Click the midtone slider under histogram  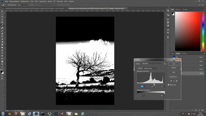154,84
